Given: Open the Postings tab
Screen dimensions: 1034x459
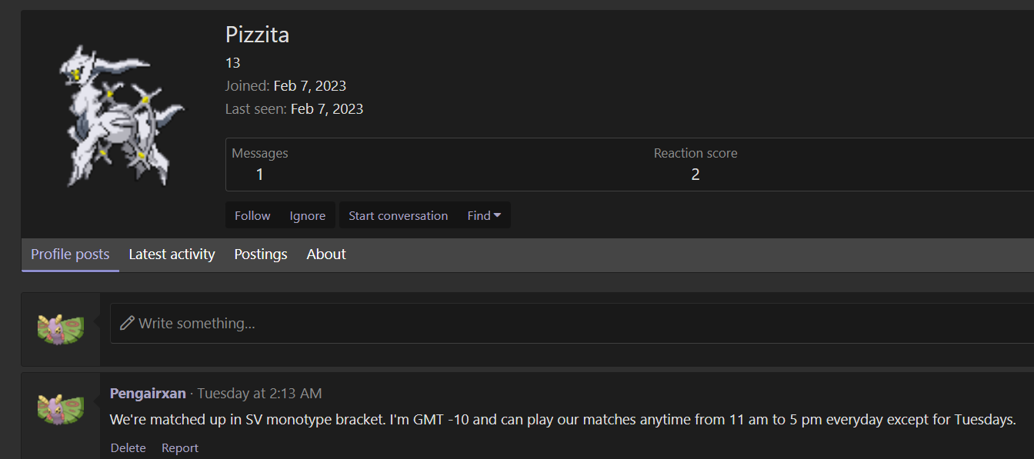Looking at the screenshot, I should 261,254.
